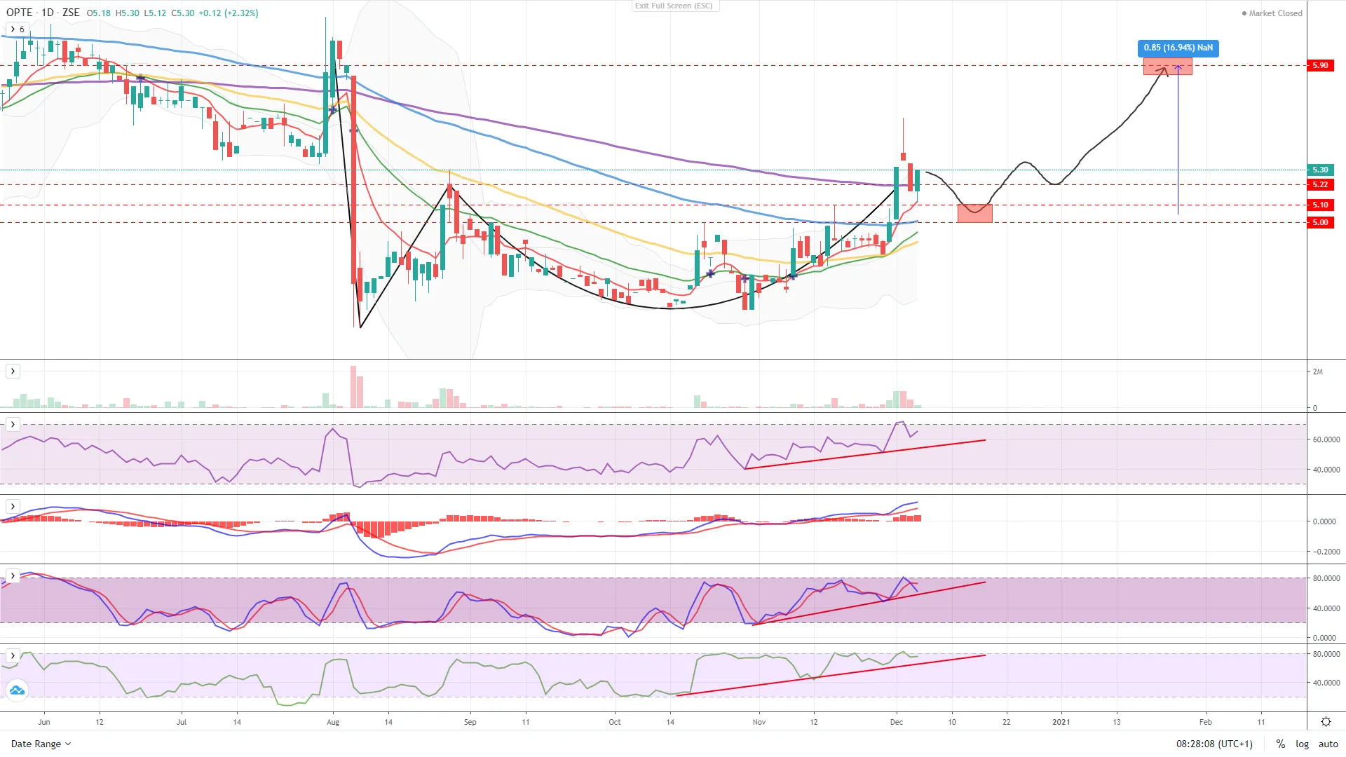
Task: Toggle the auto scale mode
Action: (1328, 744)
